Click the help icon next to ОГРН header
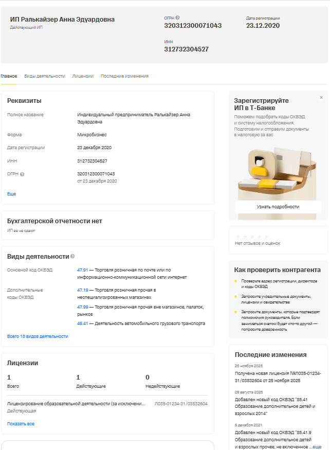Image resolution: width=330 pixels, height=450 pixels. point(177,18)
